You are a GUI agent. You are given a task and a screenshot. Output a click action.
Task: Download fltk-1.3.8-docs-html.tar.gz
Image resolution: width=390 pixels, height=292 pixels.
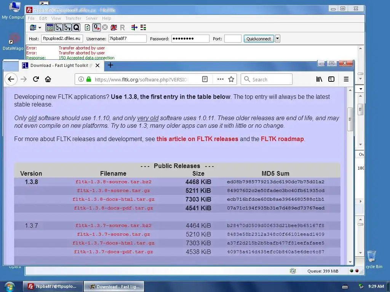point(113,199)
